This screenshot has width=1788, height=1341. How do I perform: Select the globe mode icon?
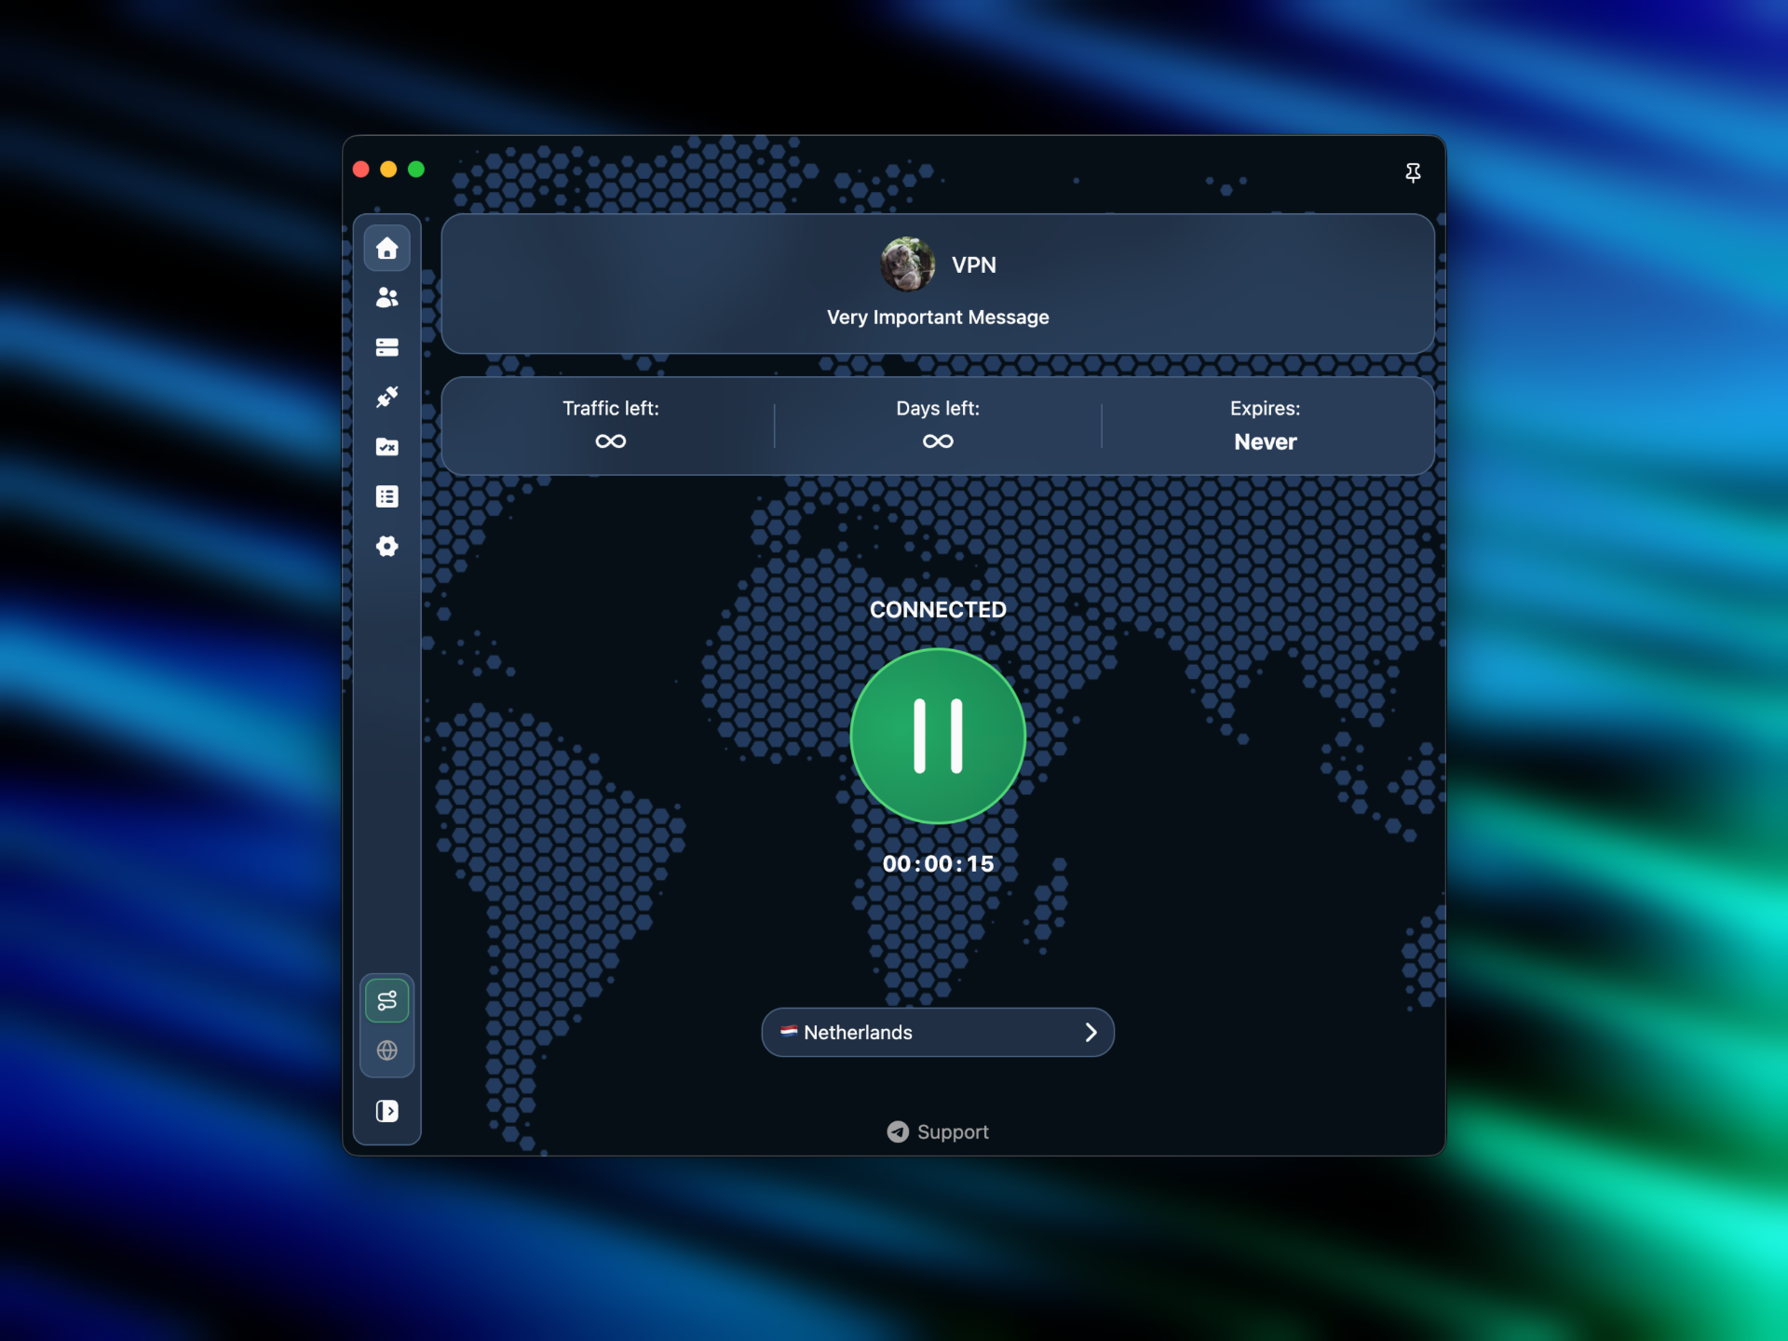tap(386, 1050)
